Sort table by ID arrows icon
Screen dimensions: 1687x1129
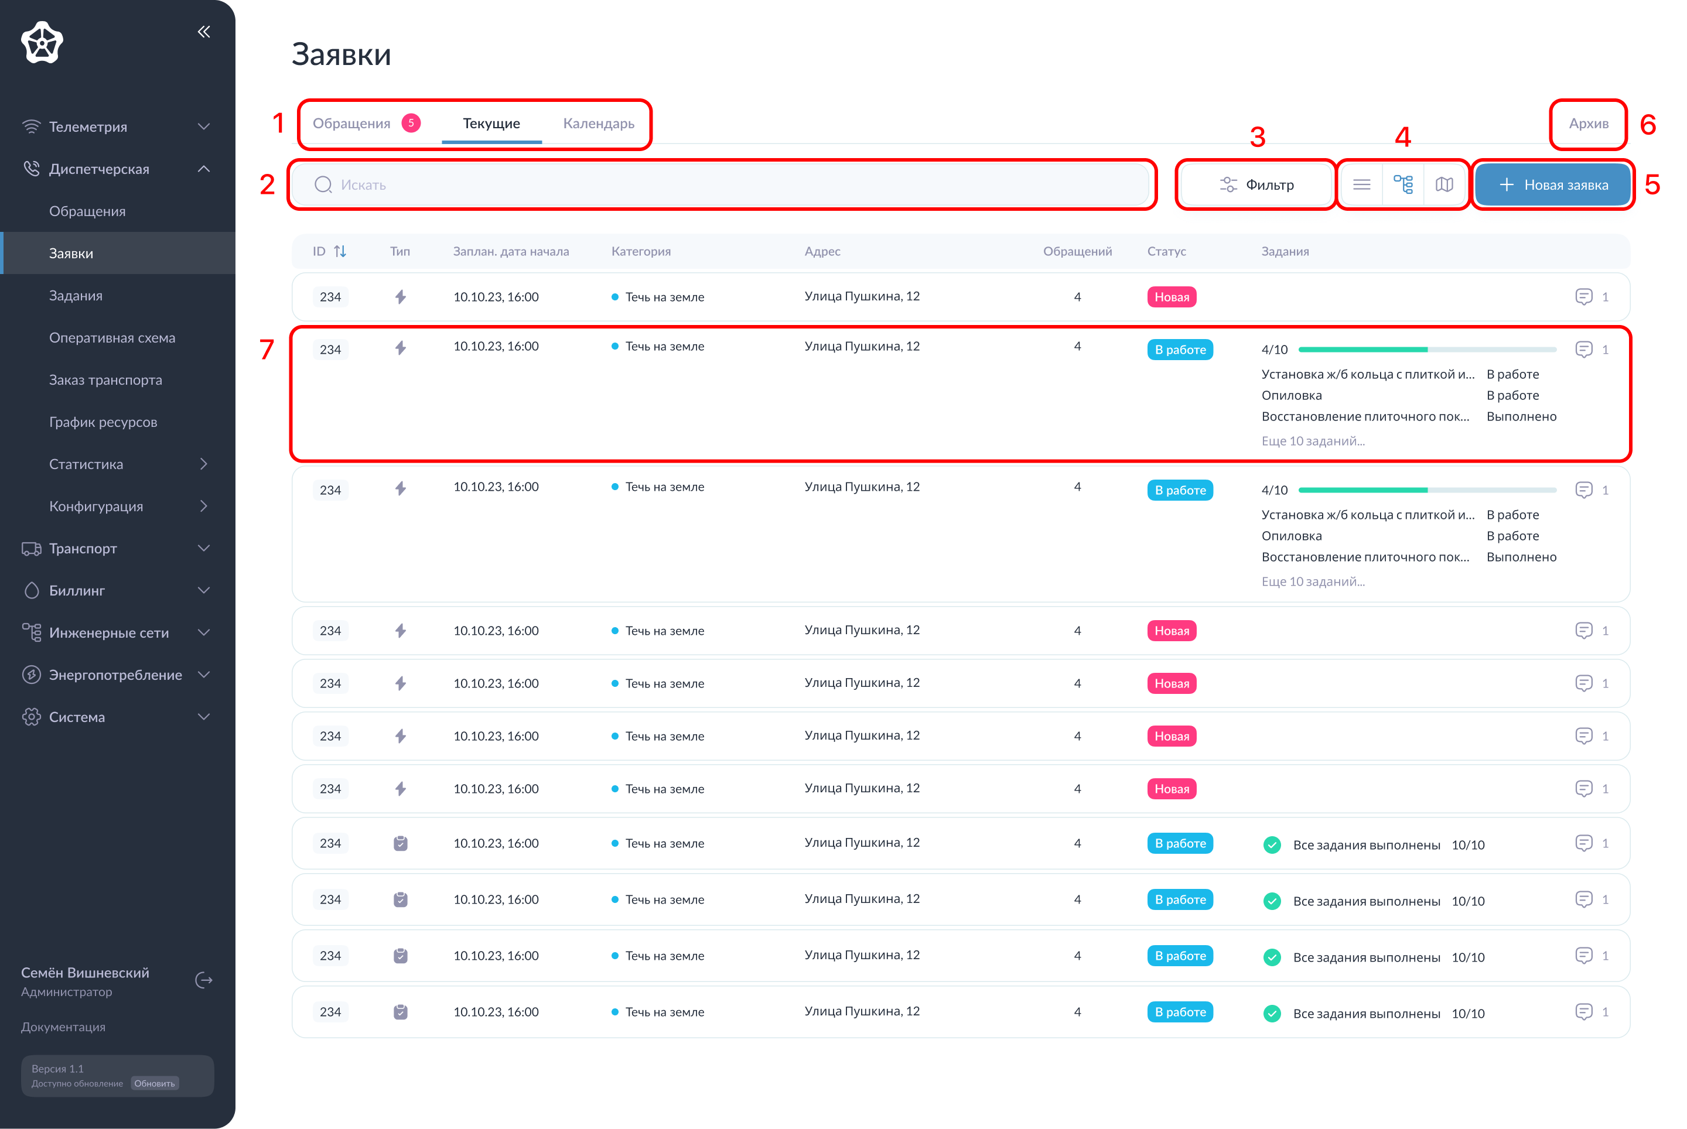pyautogui.click(x=340, y=251)
